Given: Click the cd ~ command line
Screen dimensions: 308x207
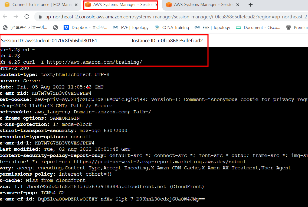Looking at the screenshot, I should click(18, 50).
